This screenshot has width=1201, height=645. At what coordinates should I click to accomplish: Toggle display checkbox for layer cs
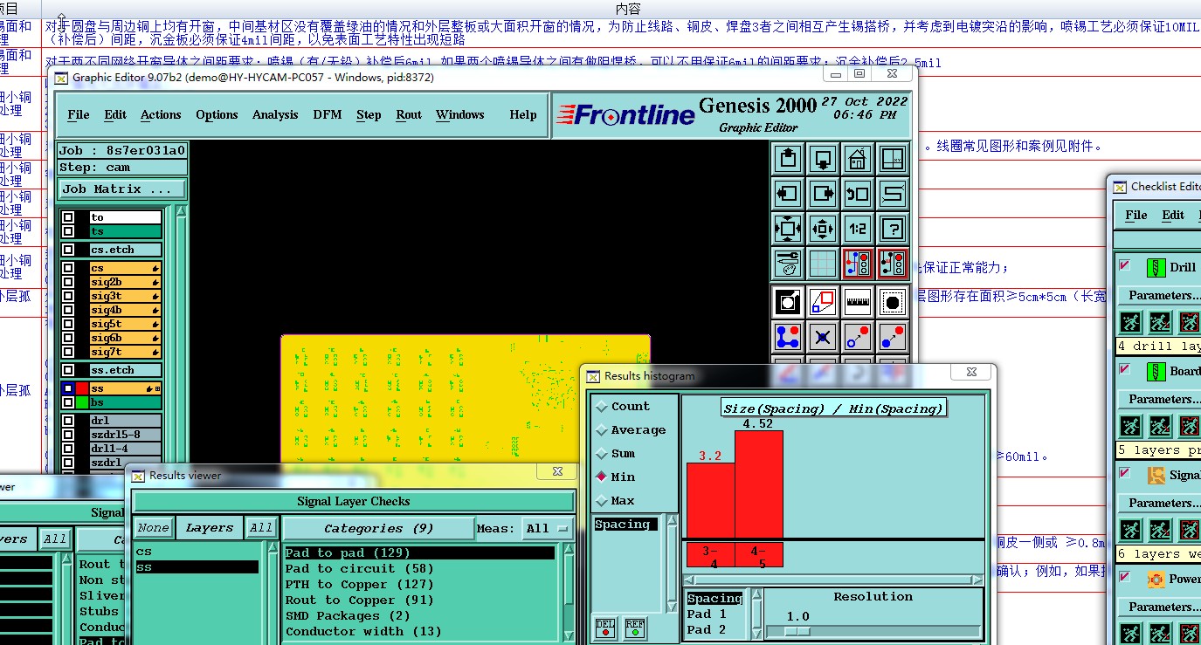(x=68, y=268)
